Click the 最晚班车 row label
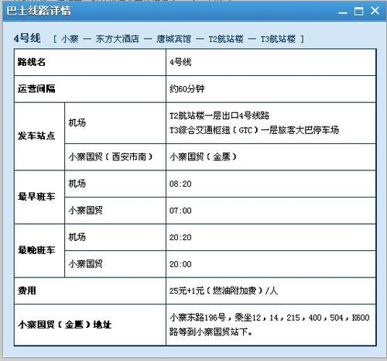This screenshot has height=361, width=387. coord(36,250)
